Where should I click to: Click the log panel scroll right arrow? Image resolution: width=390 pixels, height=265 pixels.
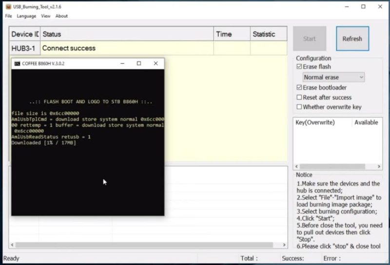[x=284, y=245]
